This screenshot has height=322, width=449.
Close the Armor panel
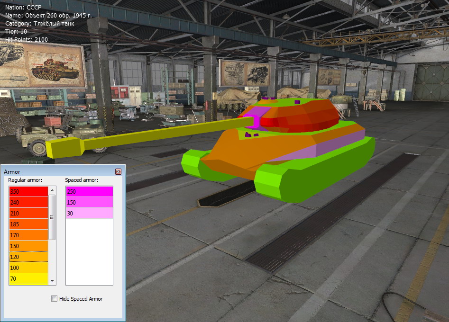point(119,172)
